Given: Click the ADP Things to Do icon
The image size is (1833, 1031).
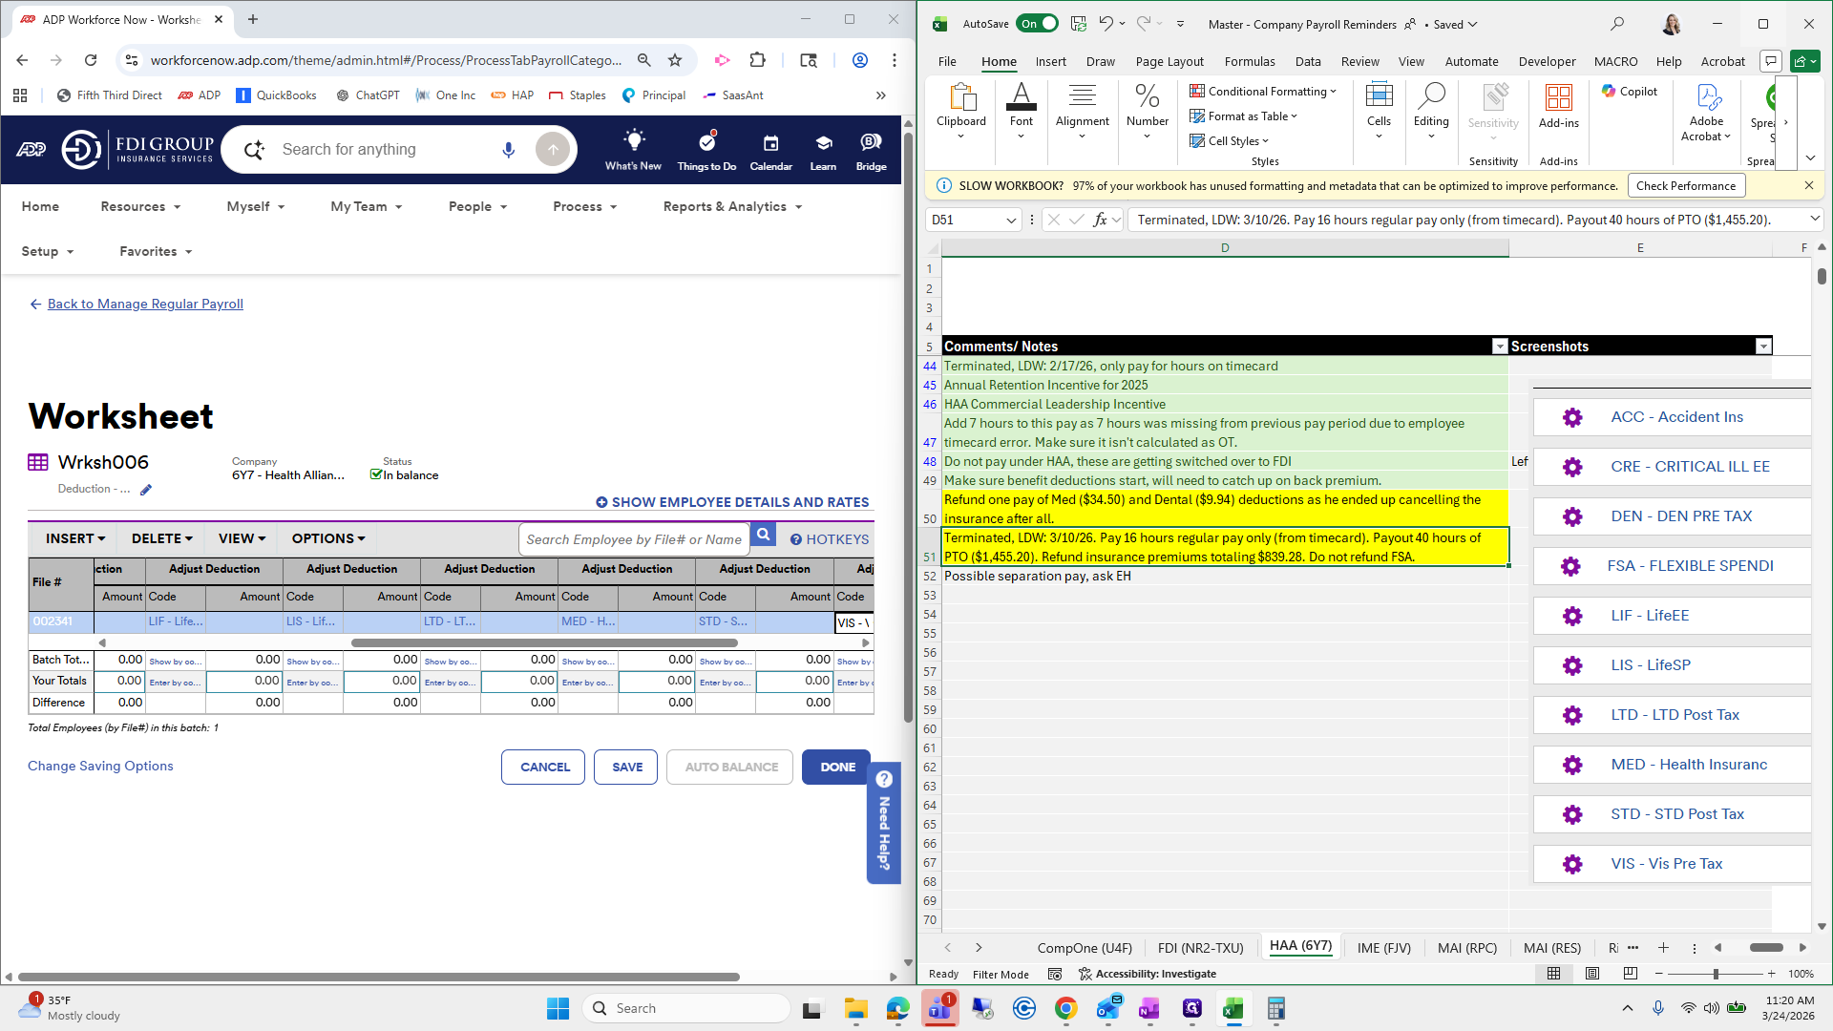Looking at the screenshot, I should 706,143.
